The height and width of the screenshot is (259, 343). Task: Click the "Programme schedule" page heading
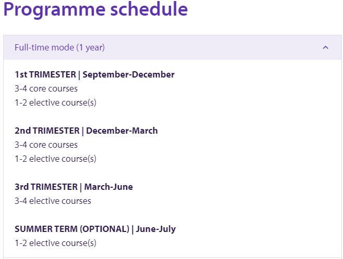(x=95, y=9)
